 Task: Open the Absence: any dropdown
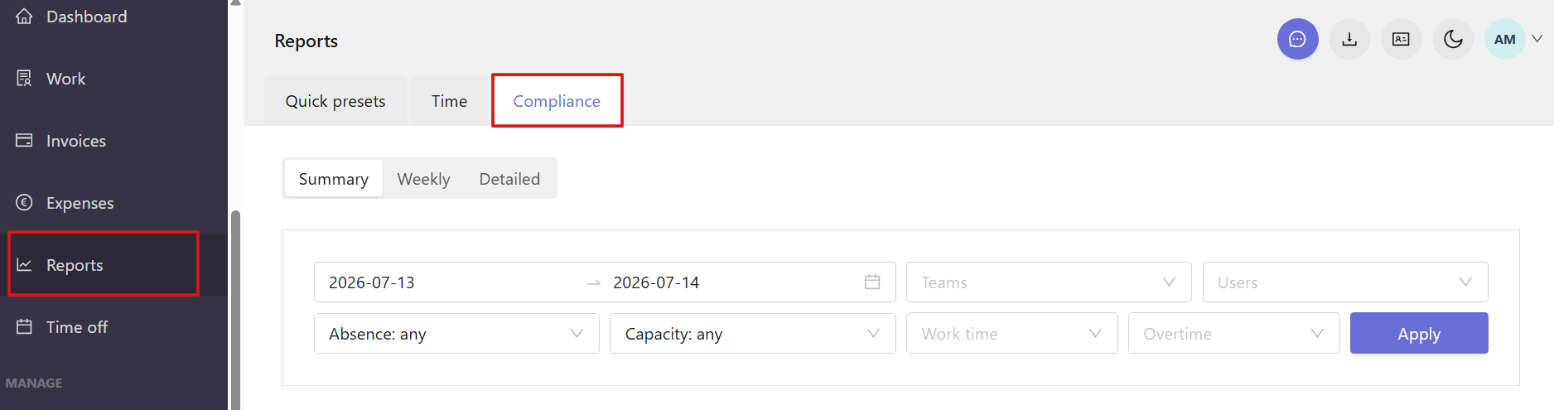click(456, 334)
